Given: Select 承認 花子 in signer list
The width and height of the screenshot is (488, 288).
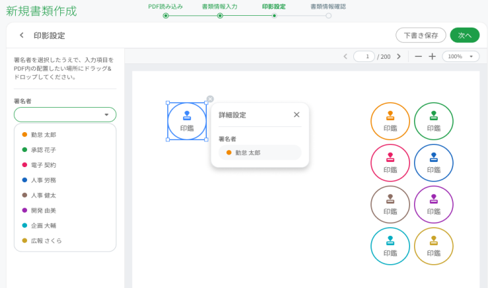Looking at the screenshot, I should click(x=65, y=150).
